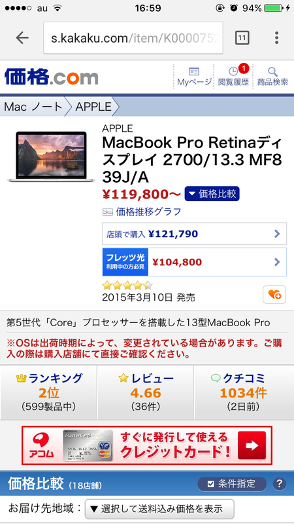This screenshot has width=294, height=524.
Task: Open 選択して送料込み価格を表示 region dropdown
Action: [x=159, y=509]
